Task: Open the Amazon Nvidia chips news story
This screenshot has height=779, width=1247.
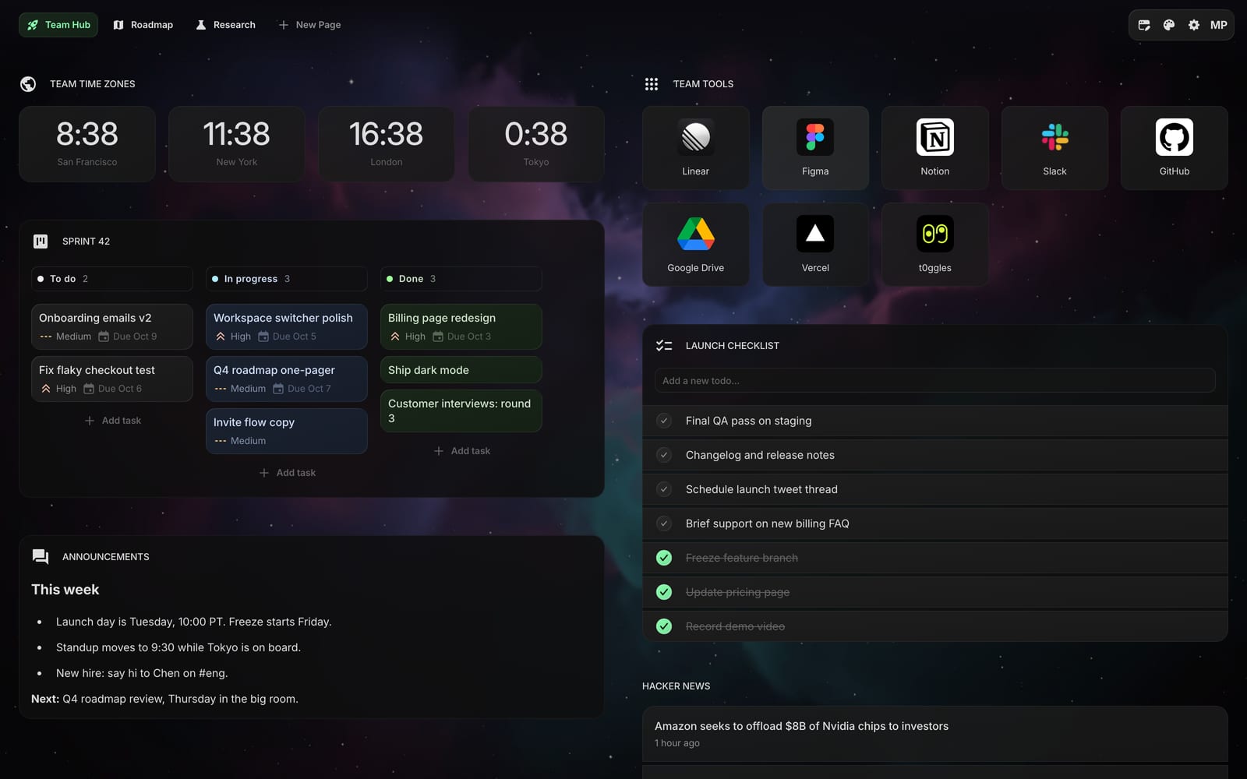Action: (934, 734)
